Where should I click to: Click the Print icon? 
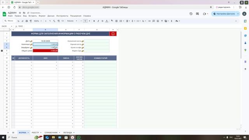[x=26, y=21]
